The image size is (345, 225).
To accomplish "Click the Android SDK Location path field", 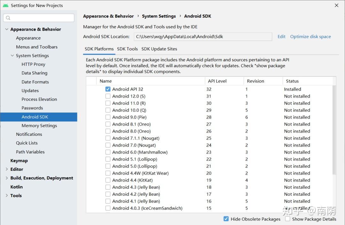I will point(203,37).
